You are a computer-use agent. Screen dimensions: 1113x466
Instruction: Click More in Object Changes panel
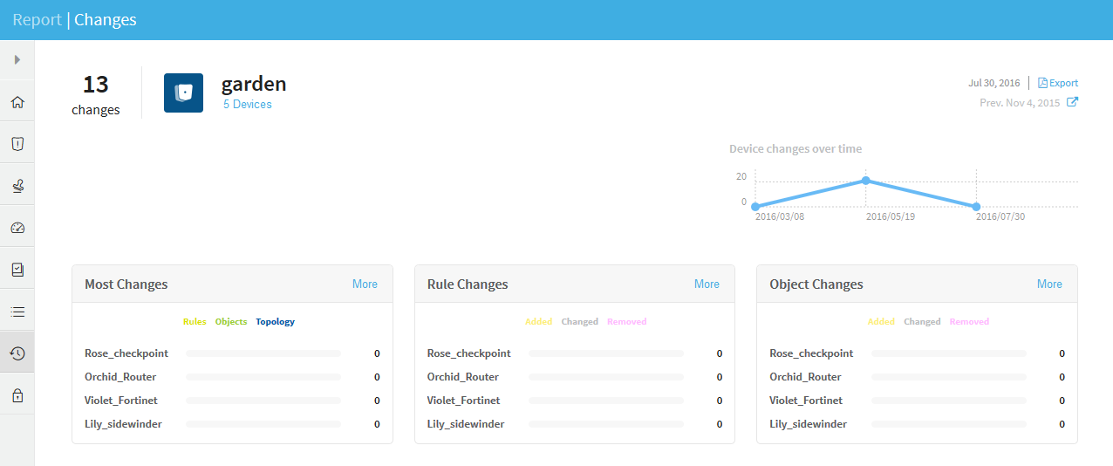(1049, 284)
